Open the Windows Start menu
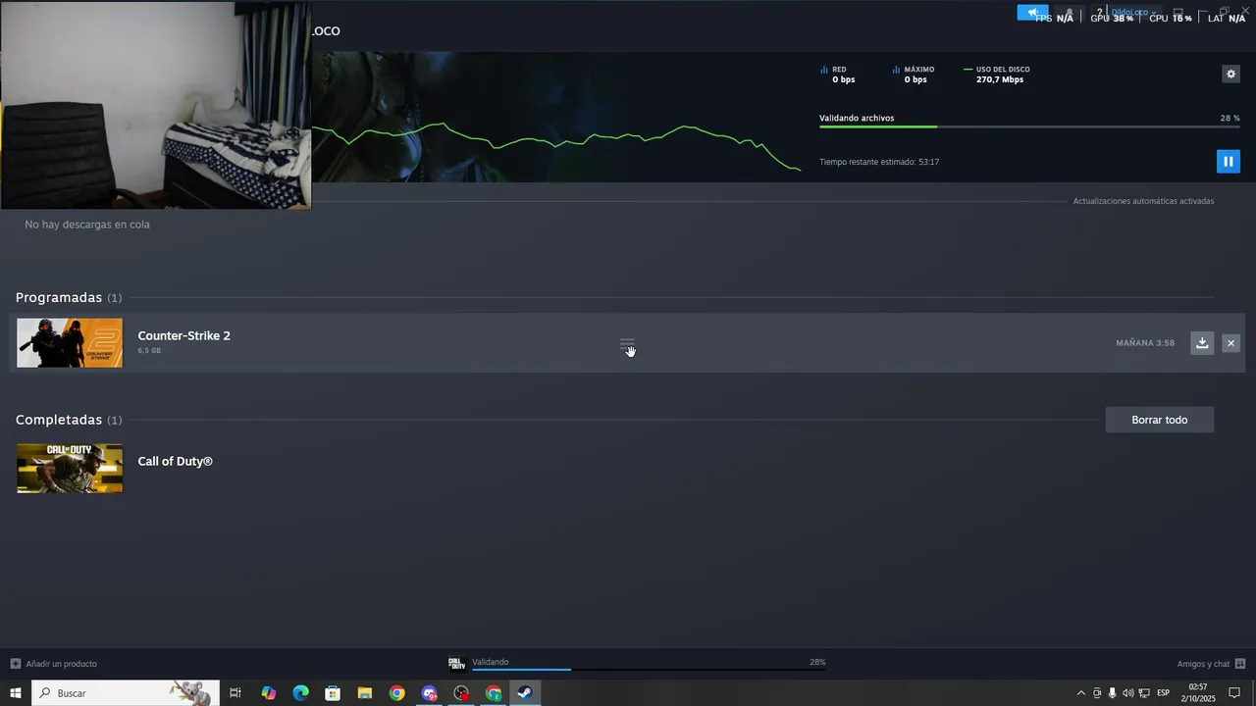Viewport: 1256px width, 706px height. click(16, 693)
